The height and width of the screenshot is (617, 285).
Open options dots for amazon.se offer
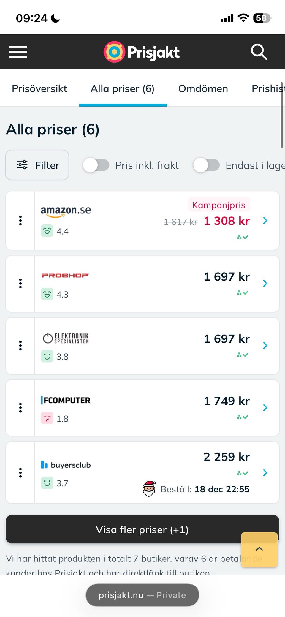(20, 220)
